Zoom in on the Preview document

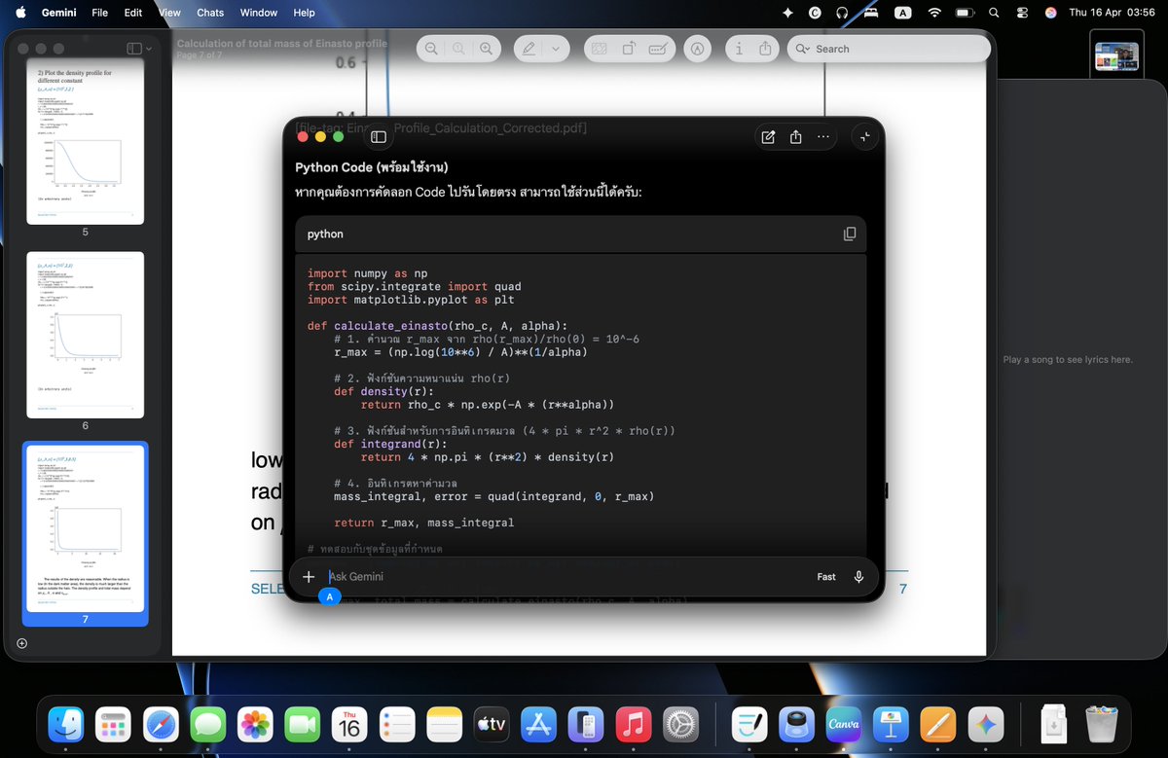click(486, 49)
